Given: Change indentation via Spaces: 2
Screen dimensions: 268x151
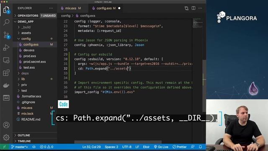Looking at the screenshot, I should pos(111,147).
